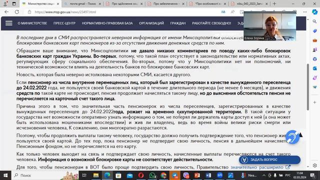Open Telegram from taskbar
320x180 pixels.
(174, 175)
